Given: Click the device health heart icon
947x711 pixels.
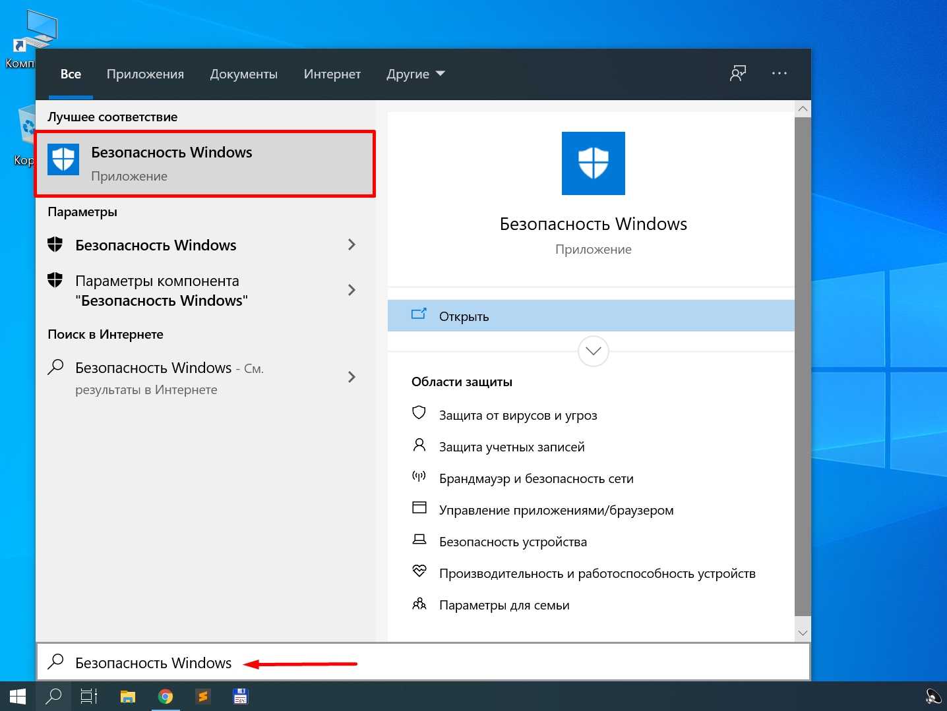Looking at the screenshot, I should (419, 571).
